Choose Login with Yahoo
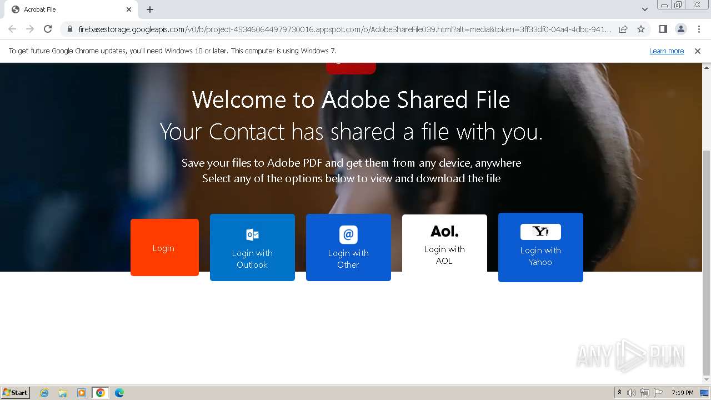This screenshot has width=711, height=400. (540, 247)
